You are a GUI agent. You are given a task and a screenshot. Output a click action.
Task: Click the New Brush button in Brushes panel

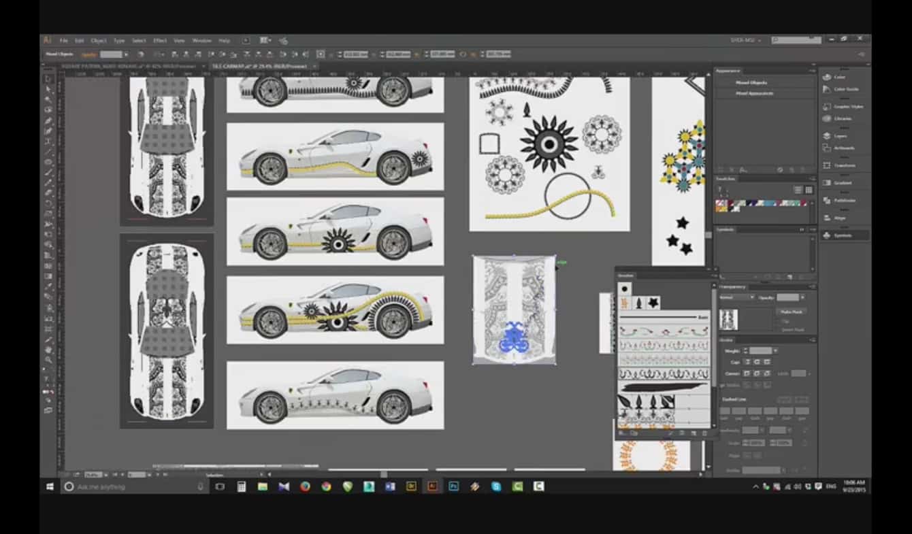(x=693, y=433)
